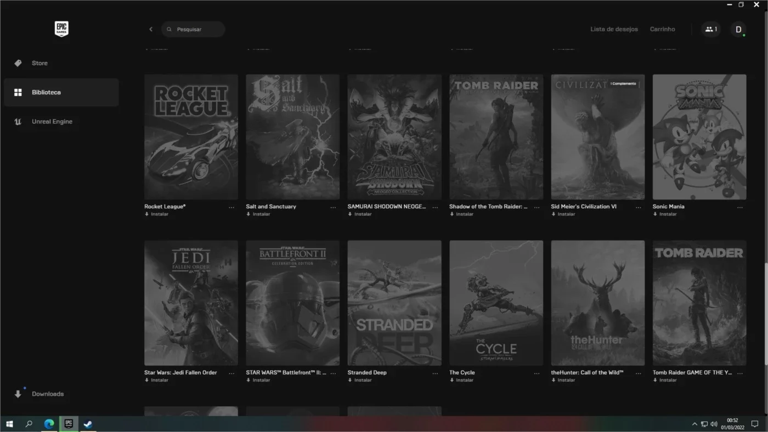Open Sonic Mania three-dot options menu
Screen dimensions: 768x432
coord(740,207)
